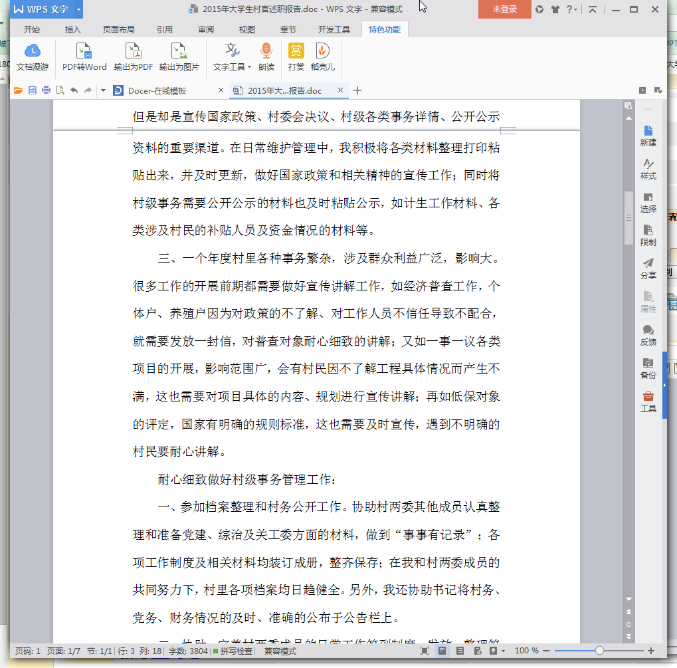Click the vertical scrollbar thumb
This screenshot has height=668, width=677.
pyautogui.click(x=629, y=218)
